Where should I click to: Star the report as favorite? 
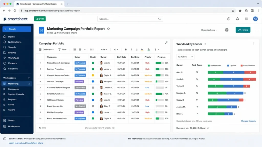tap(108, 29)
